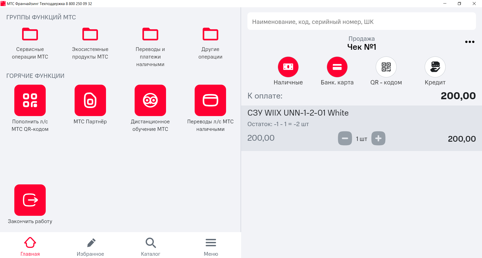Switch to the Избранное tab
This screenshot has width=482, height=258.
tap(90, 246)
